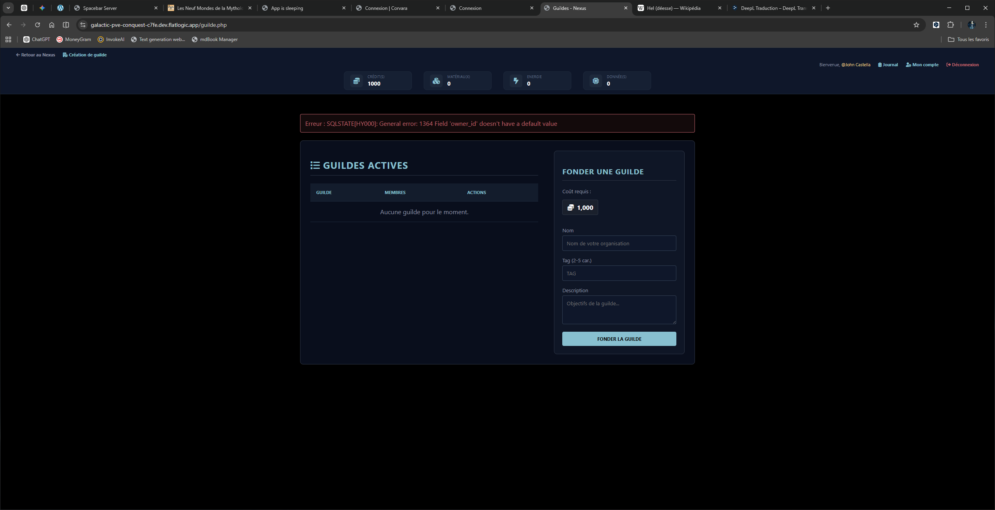Click the Déconnexion link

pos(962,65)
